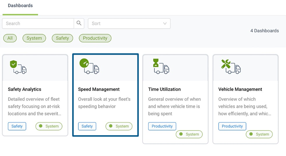Open the Speed Management dashboard title

pyautogui.click(x=99, y=89)
